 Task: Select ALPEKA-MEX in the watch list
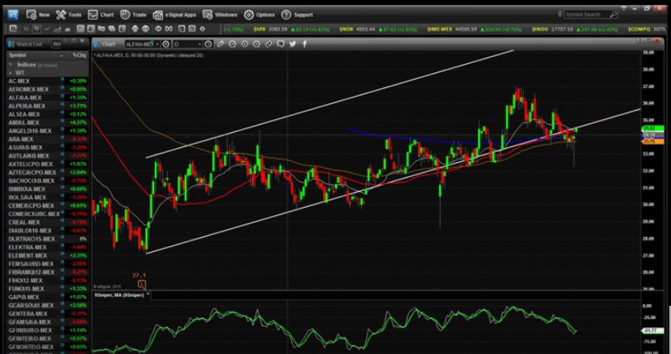coord(48,106)
